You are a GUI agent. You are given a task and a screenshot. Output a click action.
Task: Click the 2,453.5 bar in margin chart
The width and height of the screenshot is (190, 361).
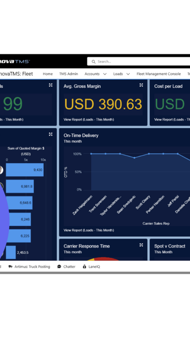coord(11,252)
